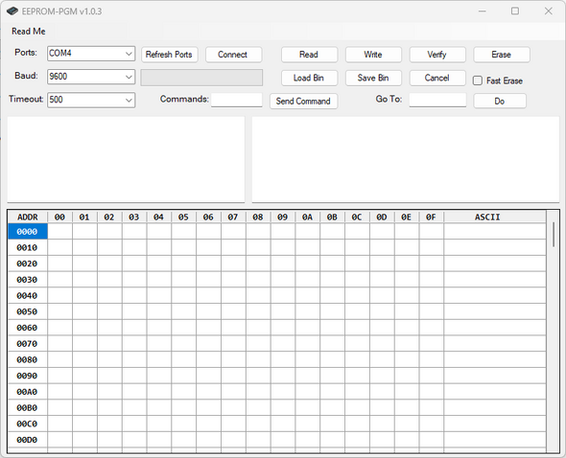This screenshot has height=458, width=566.
Task: Click the Save Bin button
Action: (x=373, y=78)
